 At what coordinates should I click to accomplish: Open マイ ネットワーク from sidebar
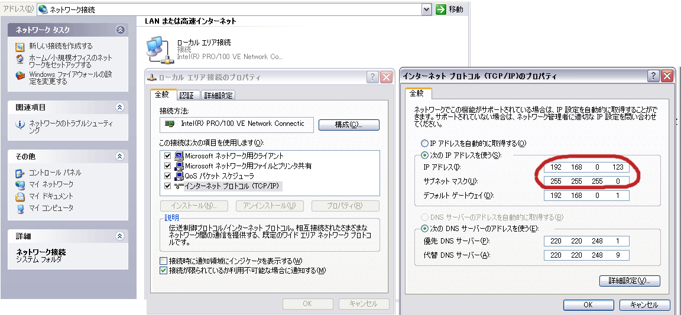click(20, 184)
